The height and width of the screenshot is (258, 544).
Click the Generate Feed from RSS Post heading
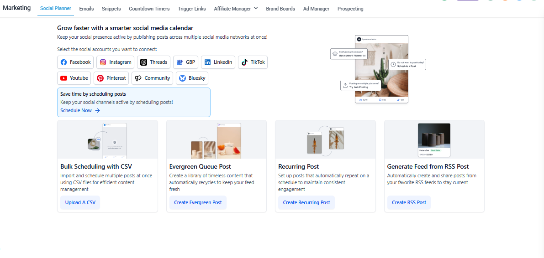click(x=428, y=166)
